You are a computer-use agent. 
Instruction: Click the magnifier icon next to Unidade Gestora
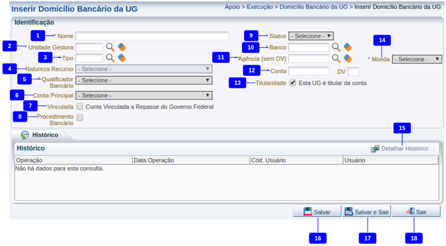coord(110,47)
